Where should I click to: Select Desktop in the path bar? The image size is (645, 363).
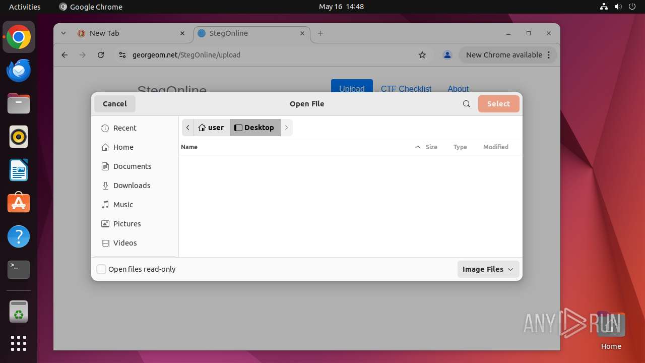255,128
